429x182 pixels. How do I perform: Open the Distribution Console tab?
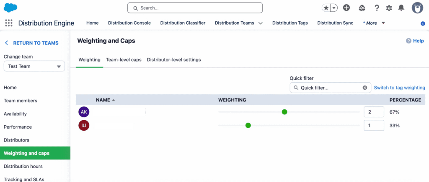pyautogui.click(x=129, y=23)
